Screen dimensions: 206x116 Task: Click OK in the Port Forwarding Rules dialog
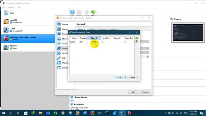120,78
